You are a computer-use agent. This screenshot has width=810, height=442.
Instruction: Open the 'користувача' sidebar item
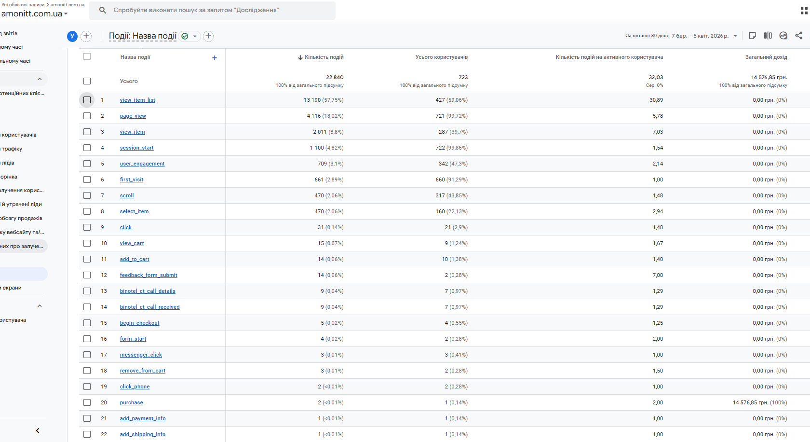[13, 320]
